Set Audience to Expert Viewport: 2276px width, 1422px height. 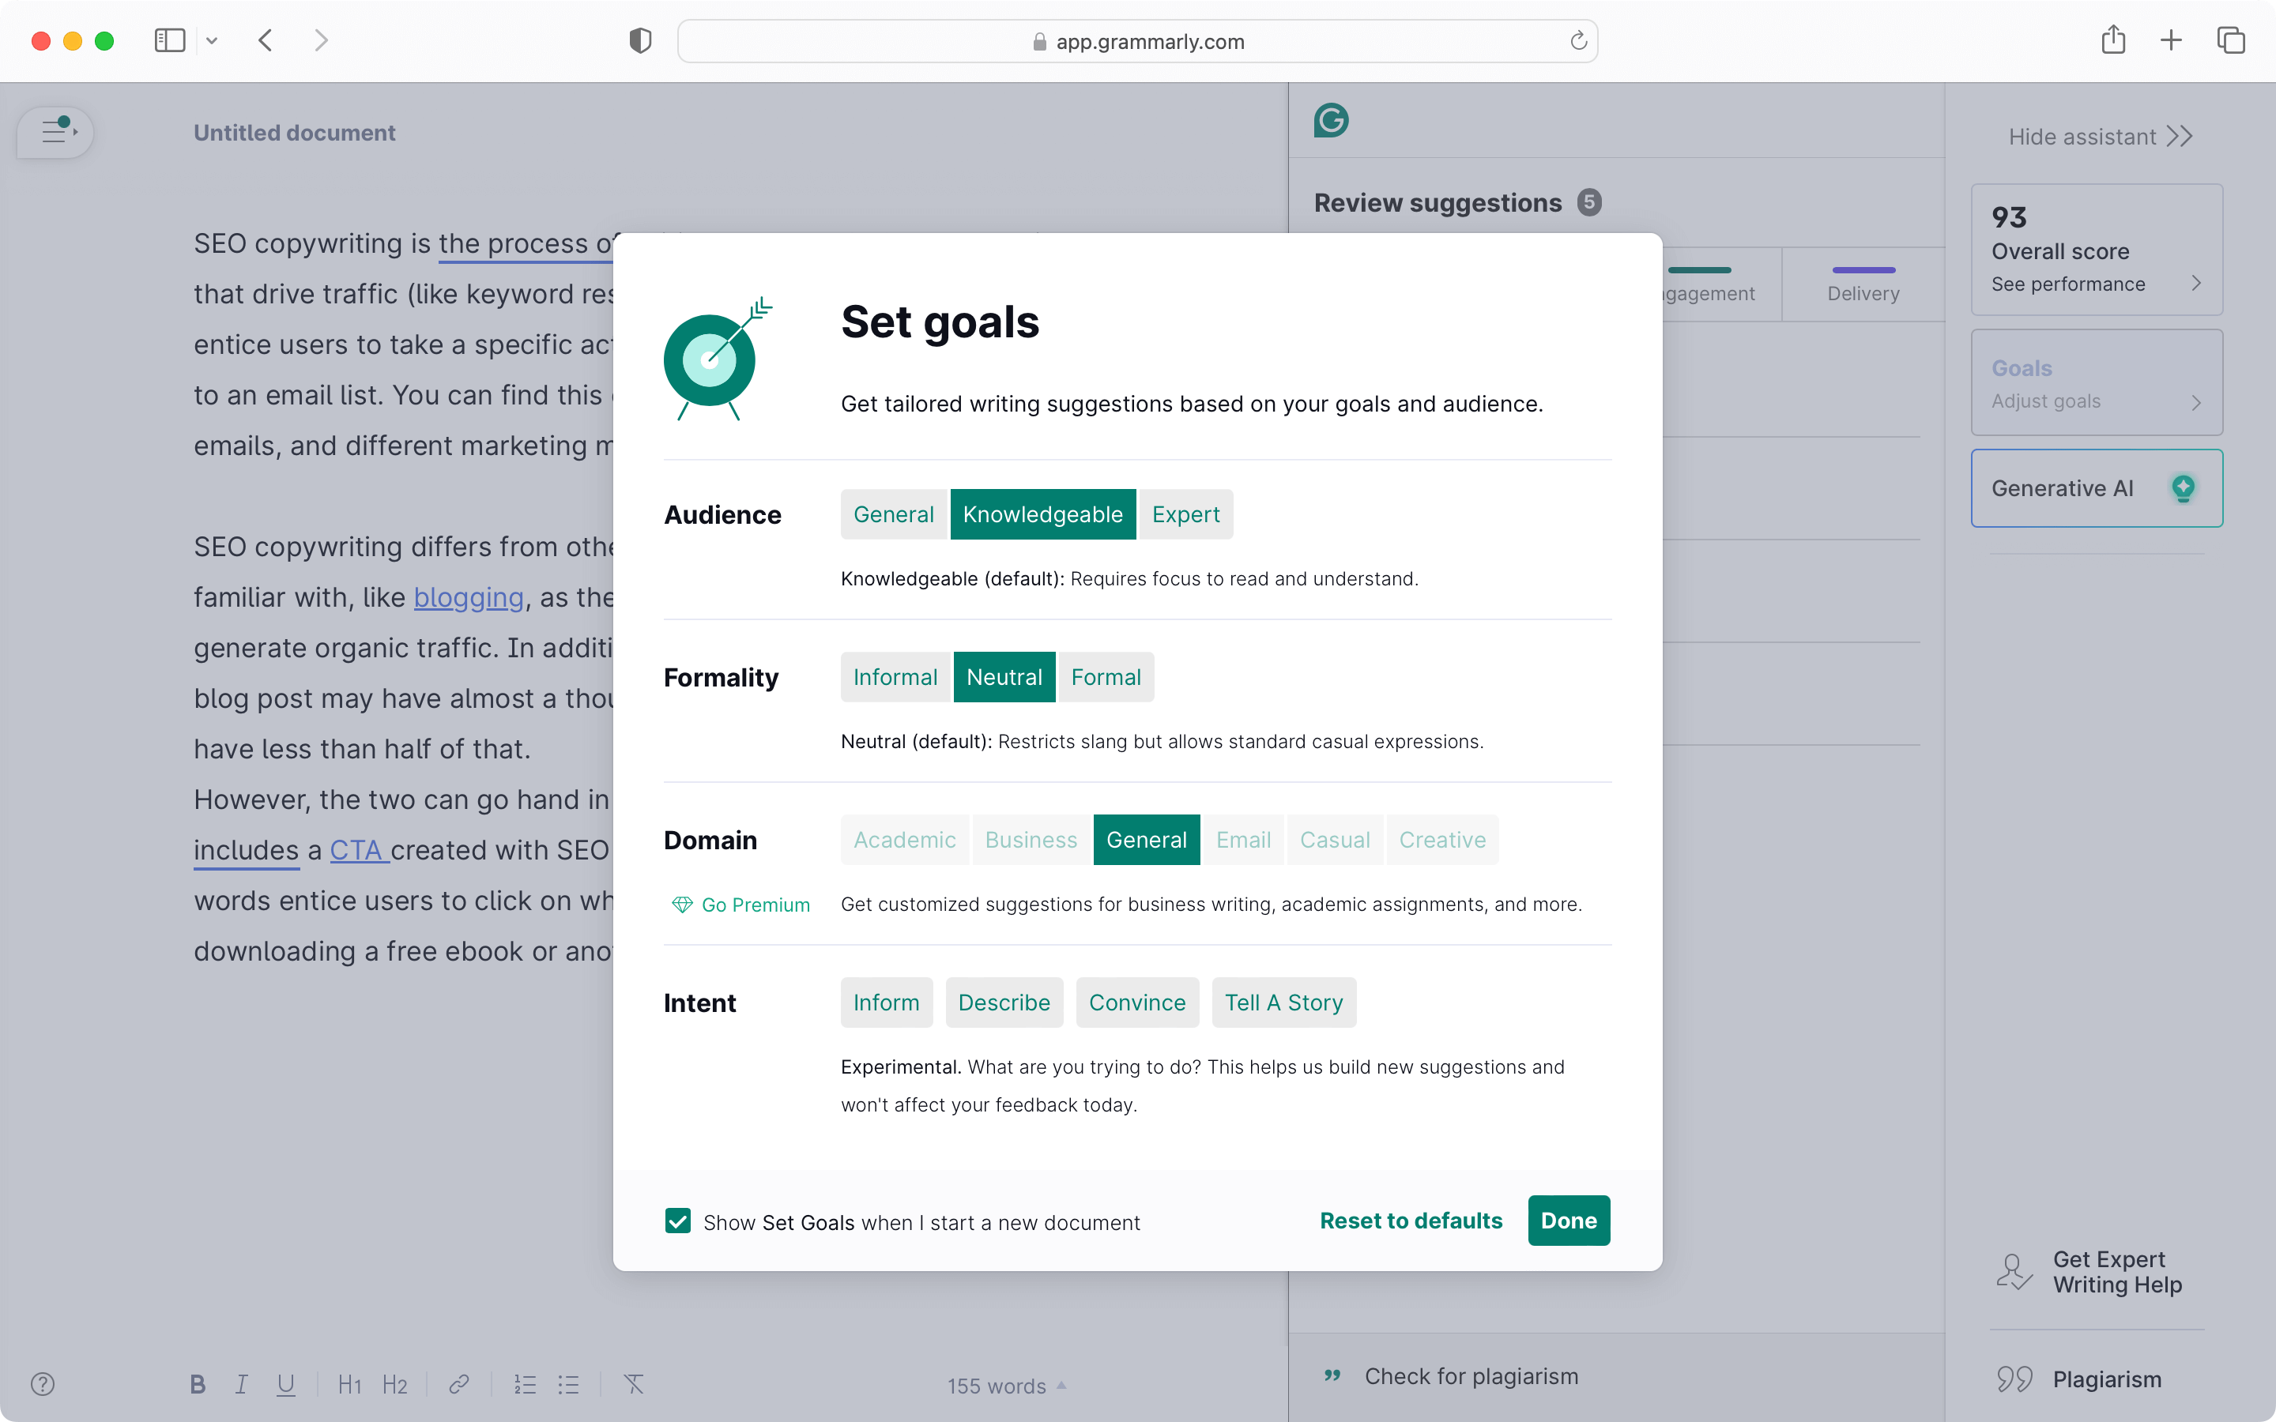pyautogui.click(x=1186, y=514)
